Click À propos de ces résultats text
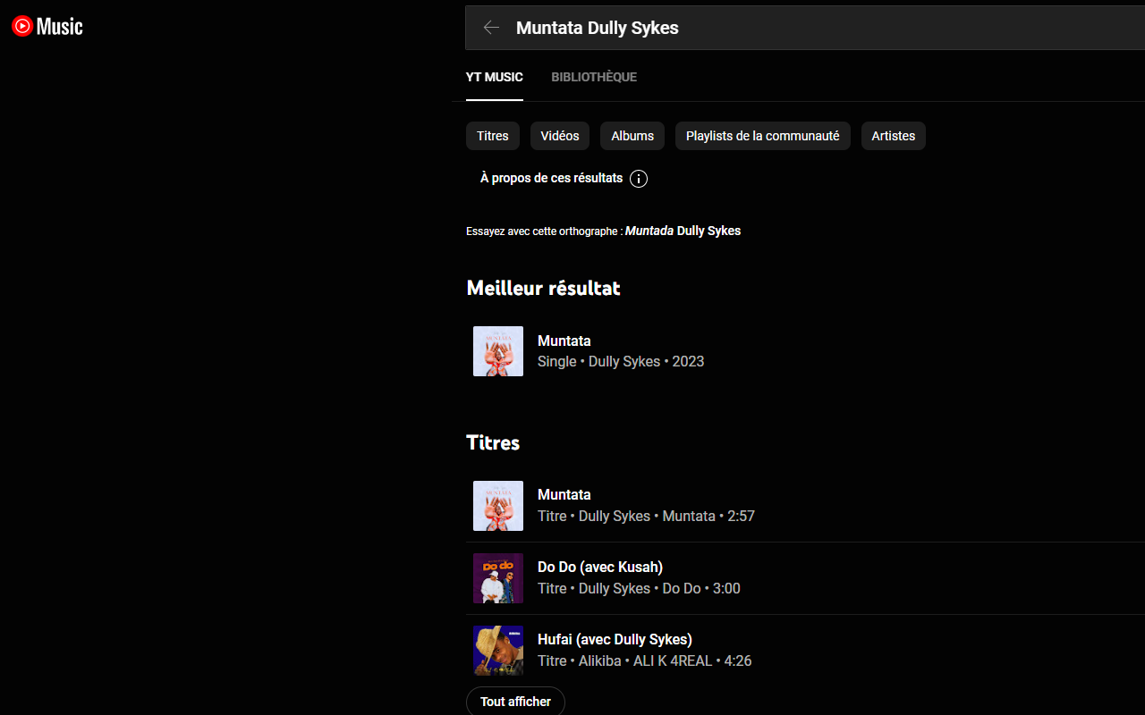 point(551,178)
